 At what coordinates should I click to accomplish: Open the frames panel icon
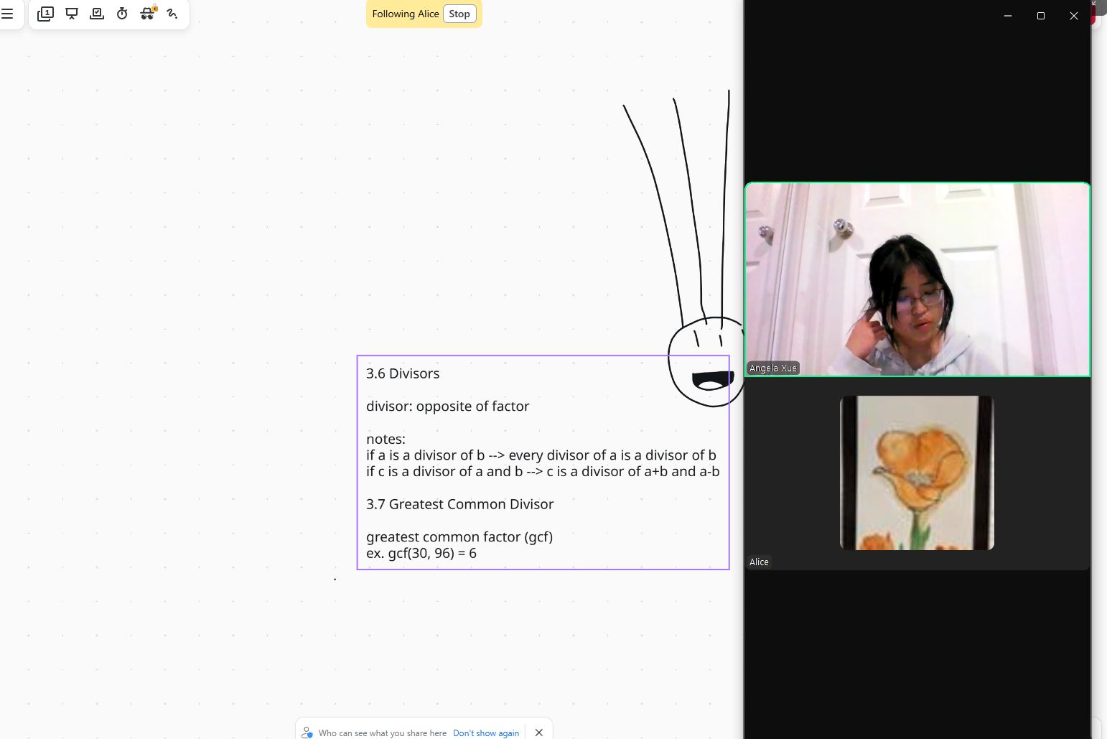pyautogui.click(x=45, y=14)
